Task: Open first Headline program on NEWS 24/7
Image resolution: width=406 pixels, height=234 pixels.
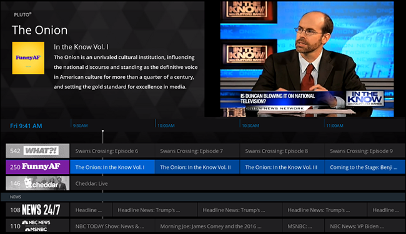Action: (x=91, y=210)
